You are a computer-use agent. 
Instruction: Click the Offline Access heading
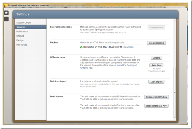pyautogui.click(x=57, y=57)
